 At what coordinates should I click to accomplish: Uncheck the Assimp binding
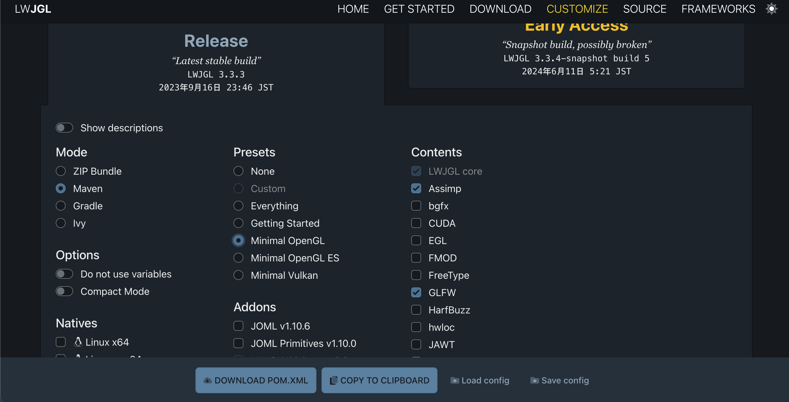tap(416, 189)
